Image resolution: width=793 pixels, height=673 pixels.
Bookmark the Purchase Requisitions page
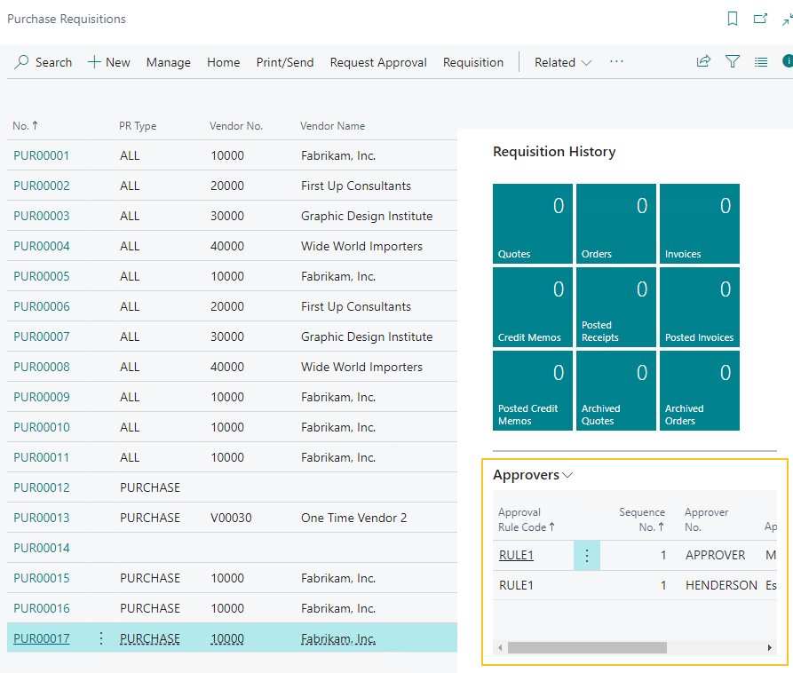pyautogui.click(x=733, y=19)
